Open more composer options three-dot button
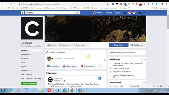This screenshot has height=95, width=169. [100, 66]
